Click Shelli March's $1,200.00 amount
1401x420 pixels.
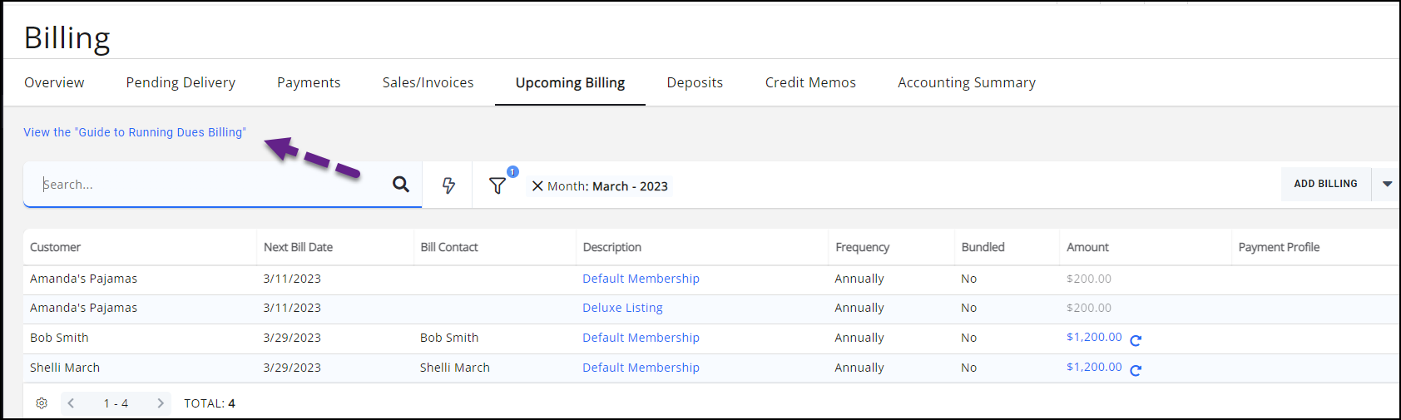tap(1093, 367)
